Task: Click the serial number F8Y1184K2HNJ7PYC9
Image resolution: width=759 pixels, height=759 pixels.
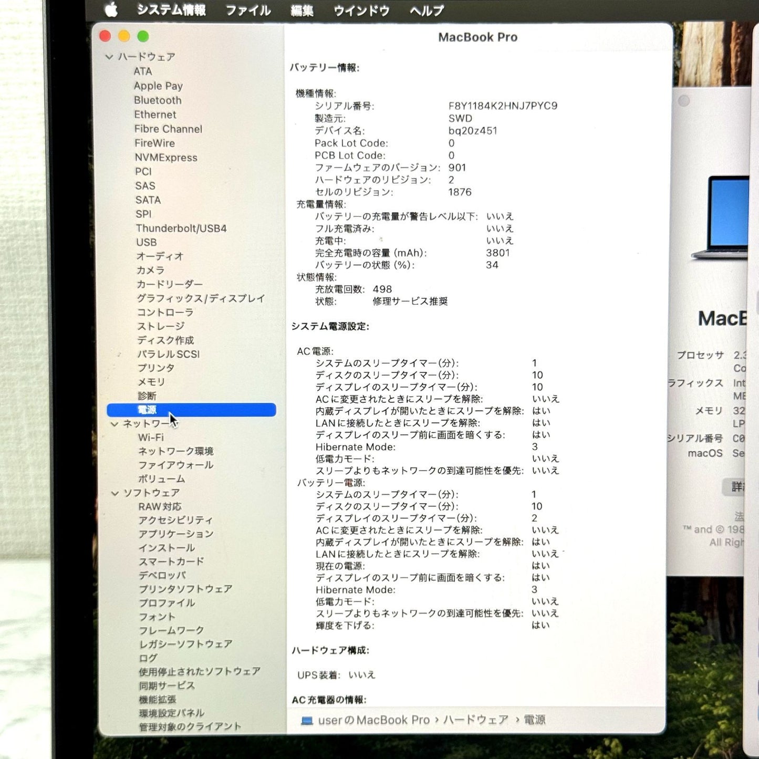Action: click(x=503, y=106)
